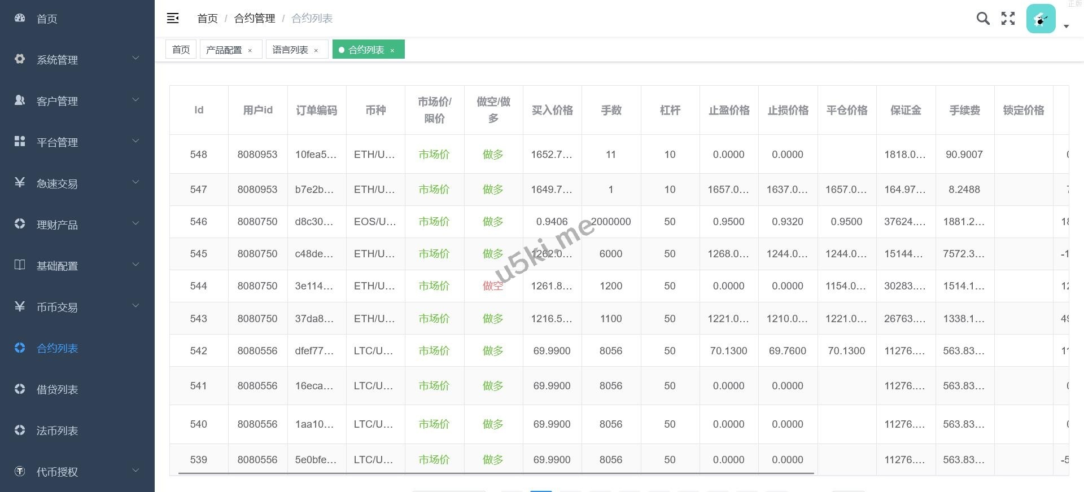Screen dimensions: 1084x492
Task: Click the sidebar collapse hamburger icon
Action: (173, 19)
